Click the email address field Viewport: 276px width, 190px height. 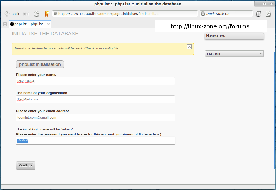pyautogui.click(x=95, y=118)
